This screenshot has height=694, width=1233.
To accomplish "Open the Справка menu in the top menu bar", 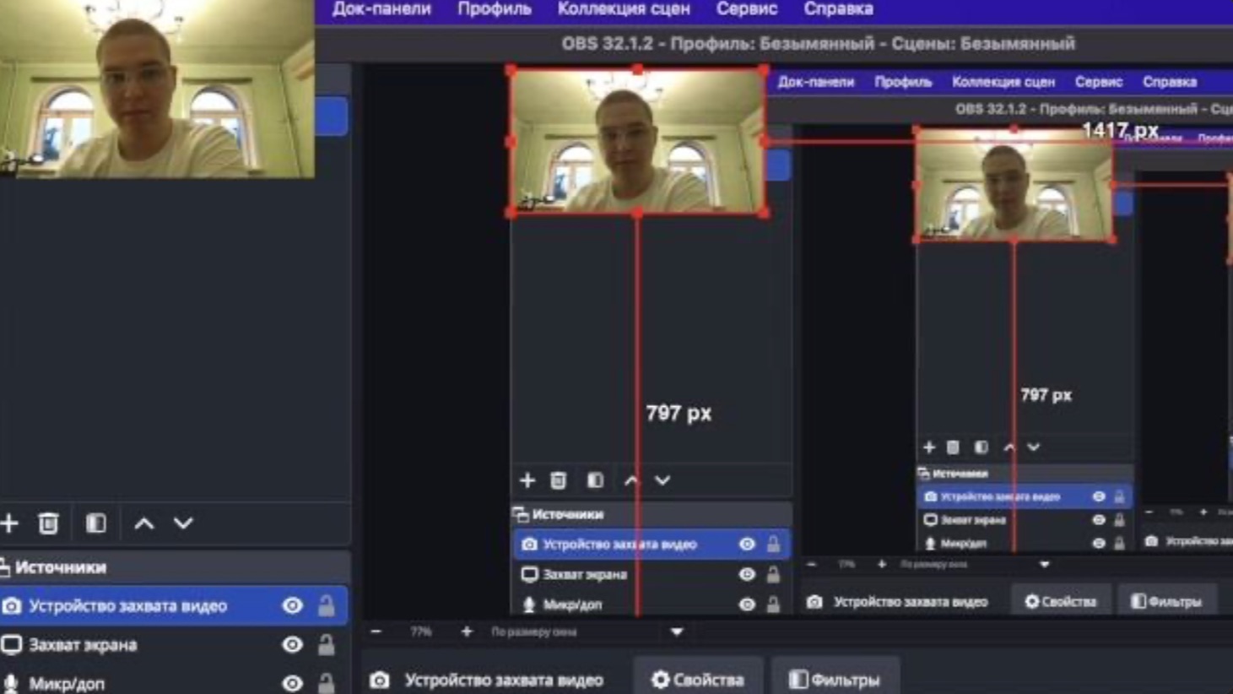I will tap(838, 9).
